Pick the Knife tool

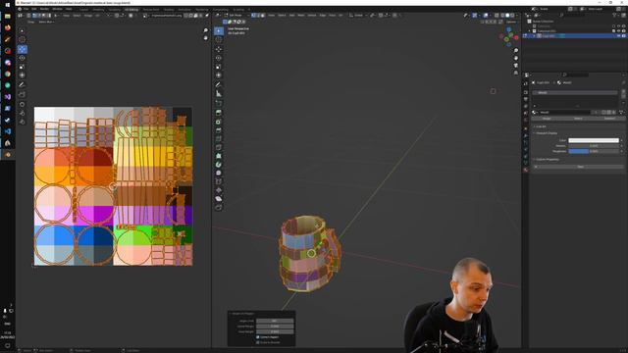click(219, 147)
